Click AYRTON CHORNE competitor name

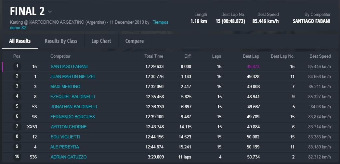pos(69,127)
